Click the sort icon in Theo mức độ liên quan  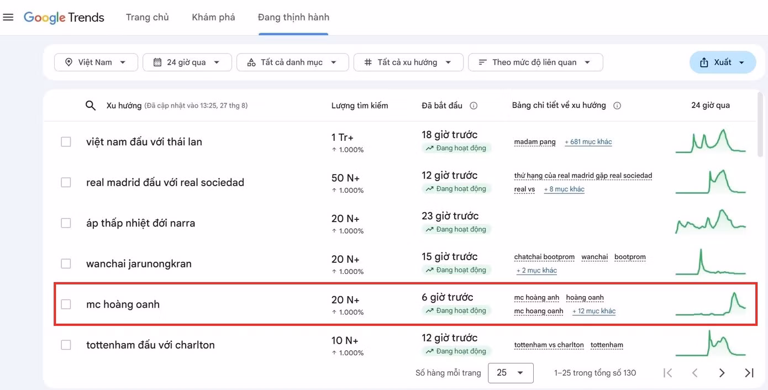click(483, 62)
